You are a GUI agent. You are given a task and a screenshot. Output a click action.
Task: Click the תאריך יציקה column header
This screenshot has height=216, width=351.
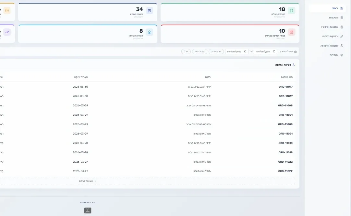coord(81,77)
